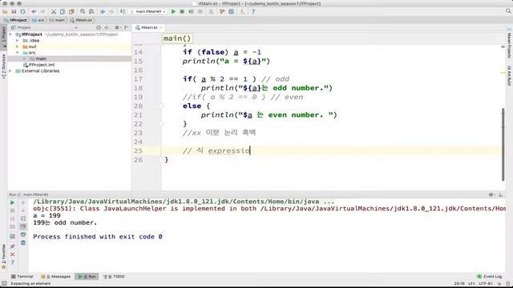Toggle the Project tool window side tab
This screenshot has height=288, width=513.
point(3,37)
